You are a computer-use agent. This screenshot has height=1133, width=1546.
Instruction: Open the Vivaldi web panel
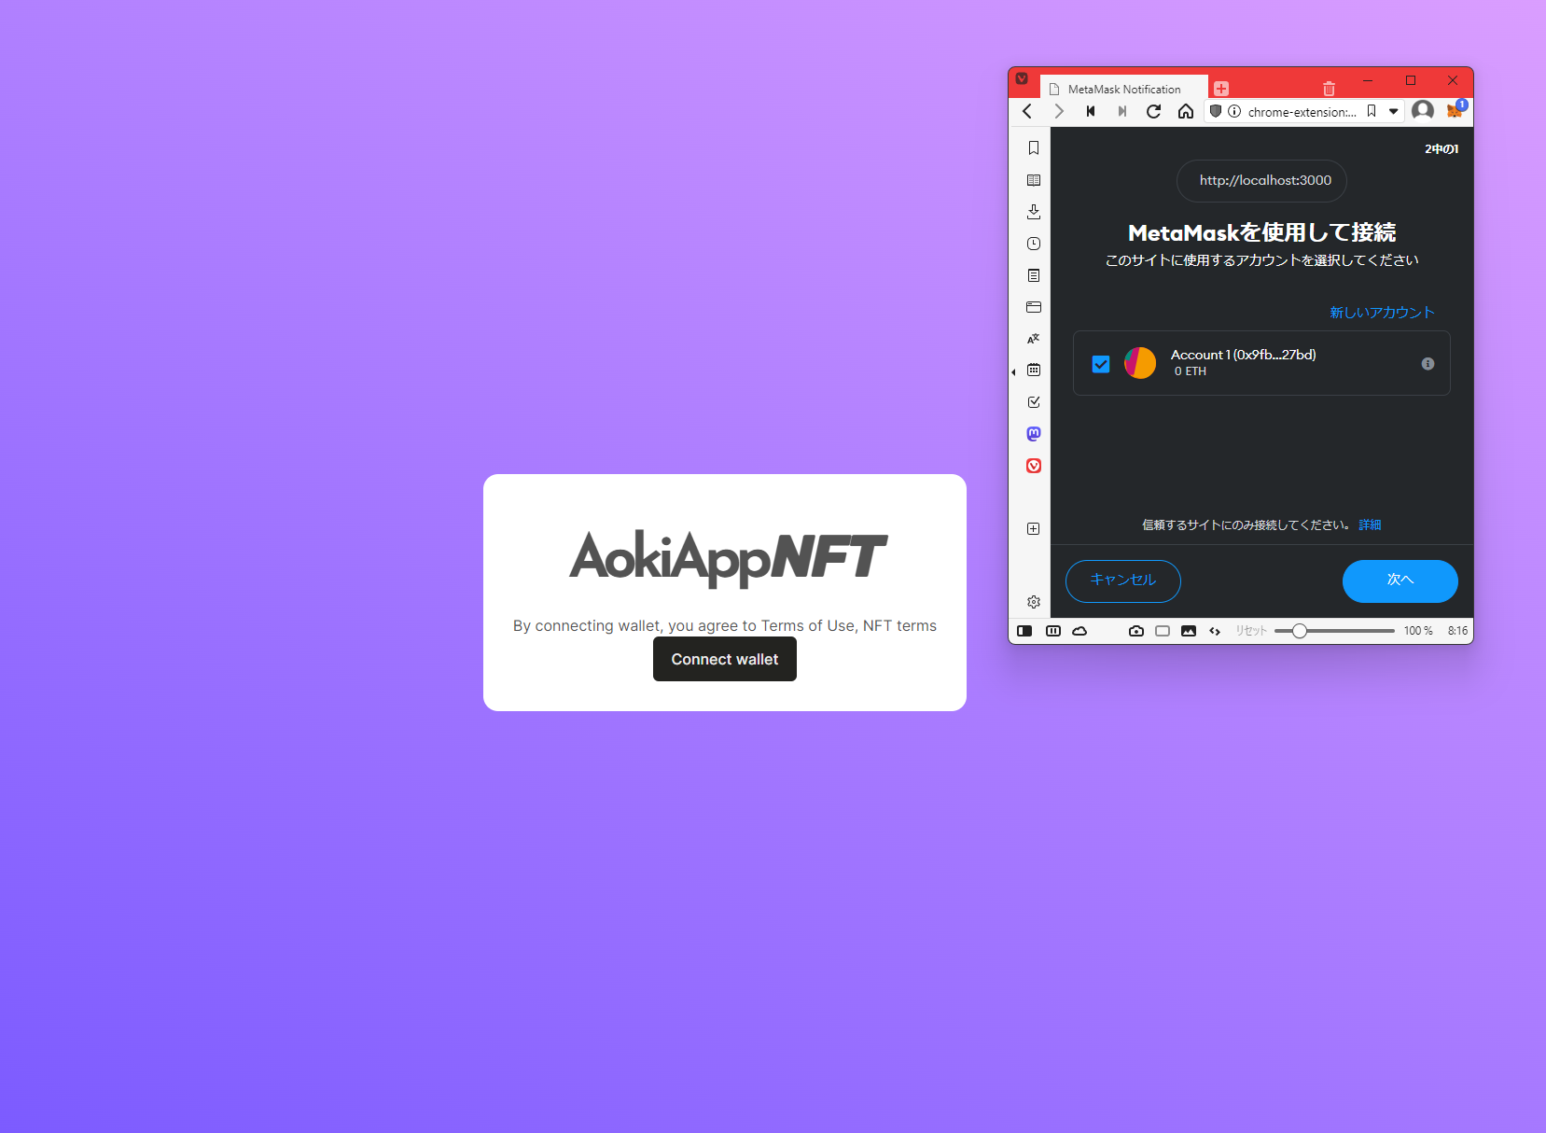[1034, 466]
